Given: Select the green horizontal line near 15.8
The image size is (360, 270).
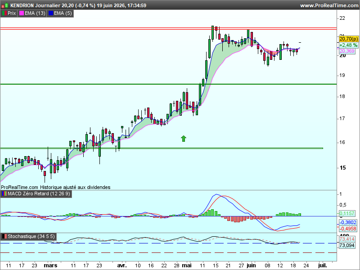Looking at the screenshot, I should click(x=162, y=148).
